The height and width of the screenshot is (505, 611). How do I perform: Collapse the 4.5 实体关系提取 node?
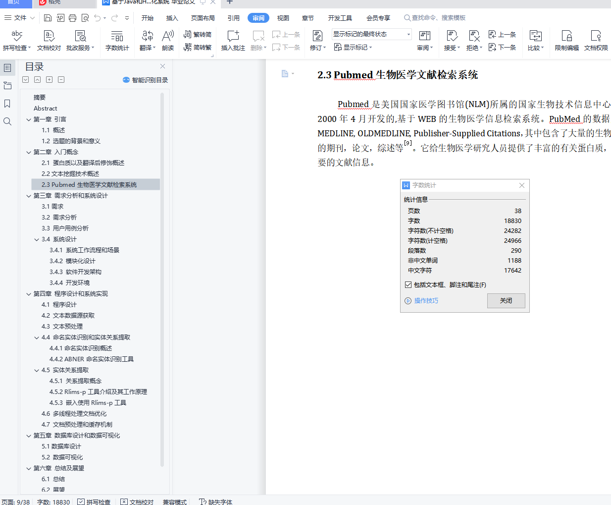click(37, 370)
